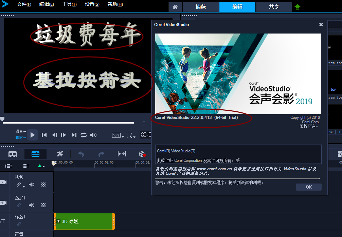This screenshot has height=237, width=342.
Task: Open the 16:9 aspect ratio dropdown
Action: click(x=118, y=135)
